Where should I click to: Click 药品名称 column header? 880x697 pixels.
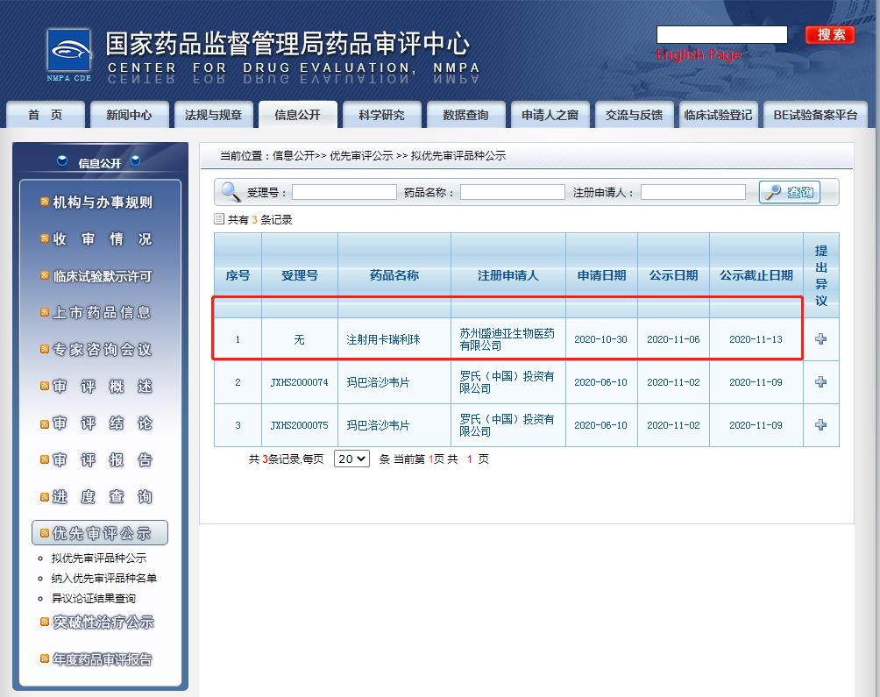click(394, 275)
